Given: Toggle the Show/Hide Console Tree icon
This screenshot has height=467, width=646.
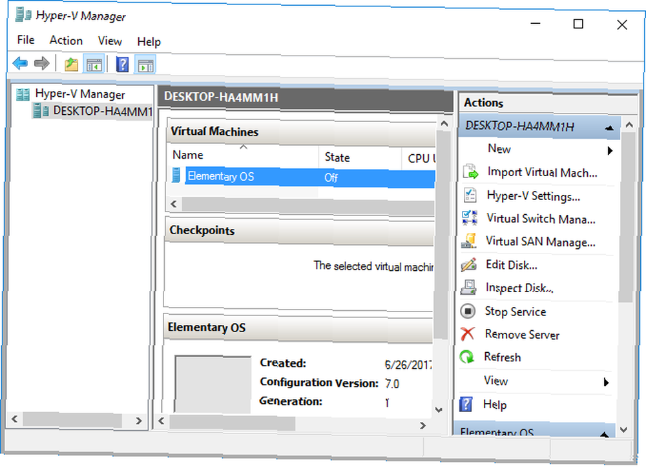Looking at the screenshot, I should tap(94, 65).
